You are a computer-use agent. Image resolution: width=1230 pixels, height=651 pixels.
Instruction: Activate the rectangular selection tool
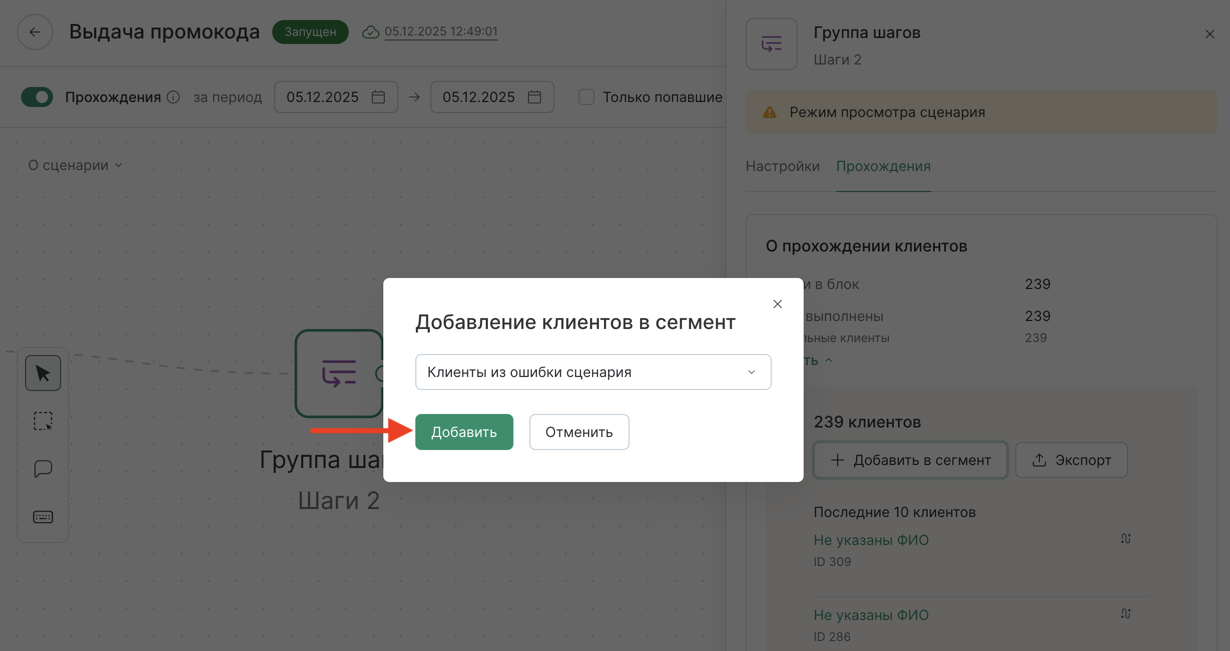pyautogui.click(x=43, y=420)
